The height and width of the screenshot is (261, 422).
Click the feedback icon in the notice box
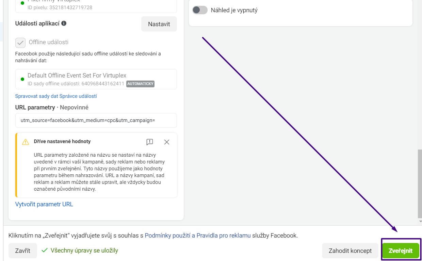149,142
